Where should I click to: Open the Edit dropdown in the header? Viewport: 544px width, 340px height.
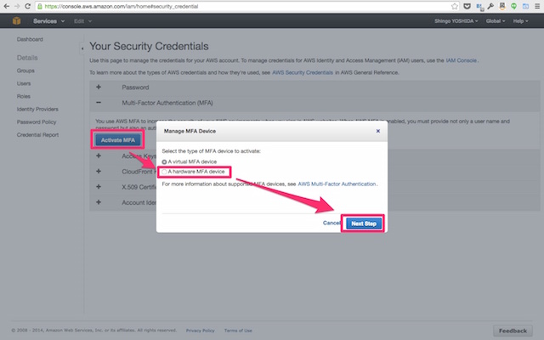coord(82,21)
